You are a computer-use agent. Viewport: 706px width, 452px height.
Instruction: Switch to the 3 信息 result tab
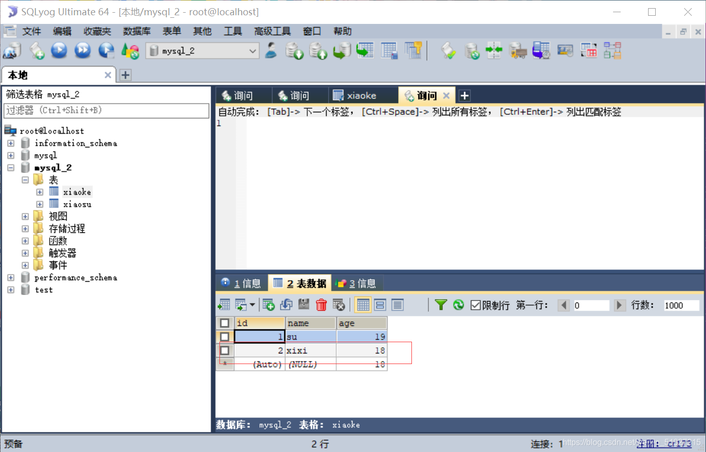(x=357, y=283)
